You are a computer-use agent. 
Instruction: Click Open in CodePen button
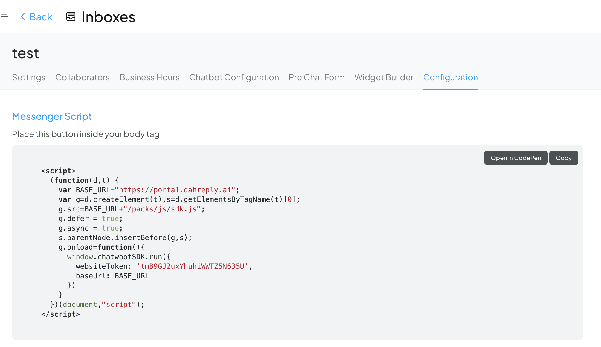click(x=516, y=158)
